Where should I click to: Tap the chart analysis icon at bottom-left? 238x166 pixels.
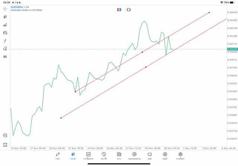click(x=5, y=136)
